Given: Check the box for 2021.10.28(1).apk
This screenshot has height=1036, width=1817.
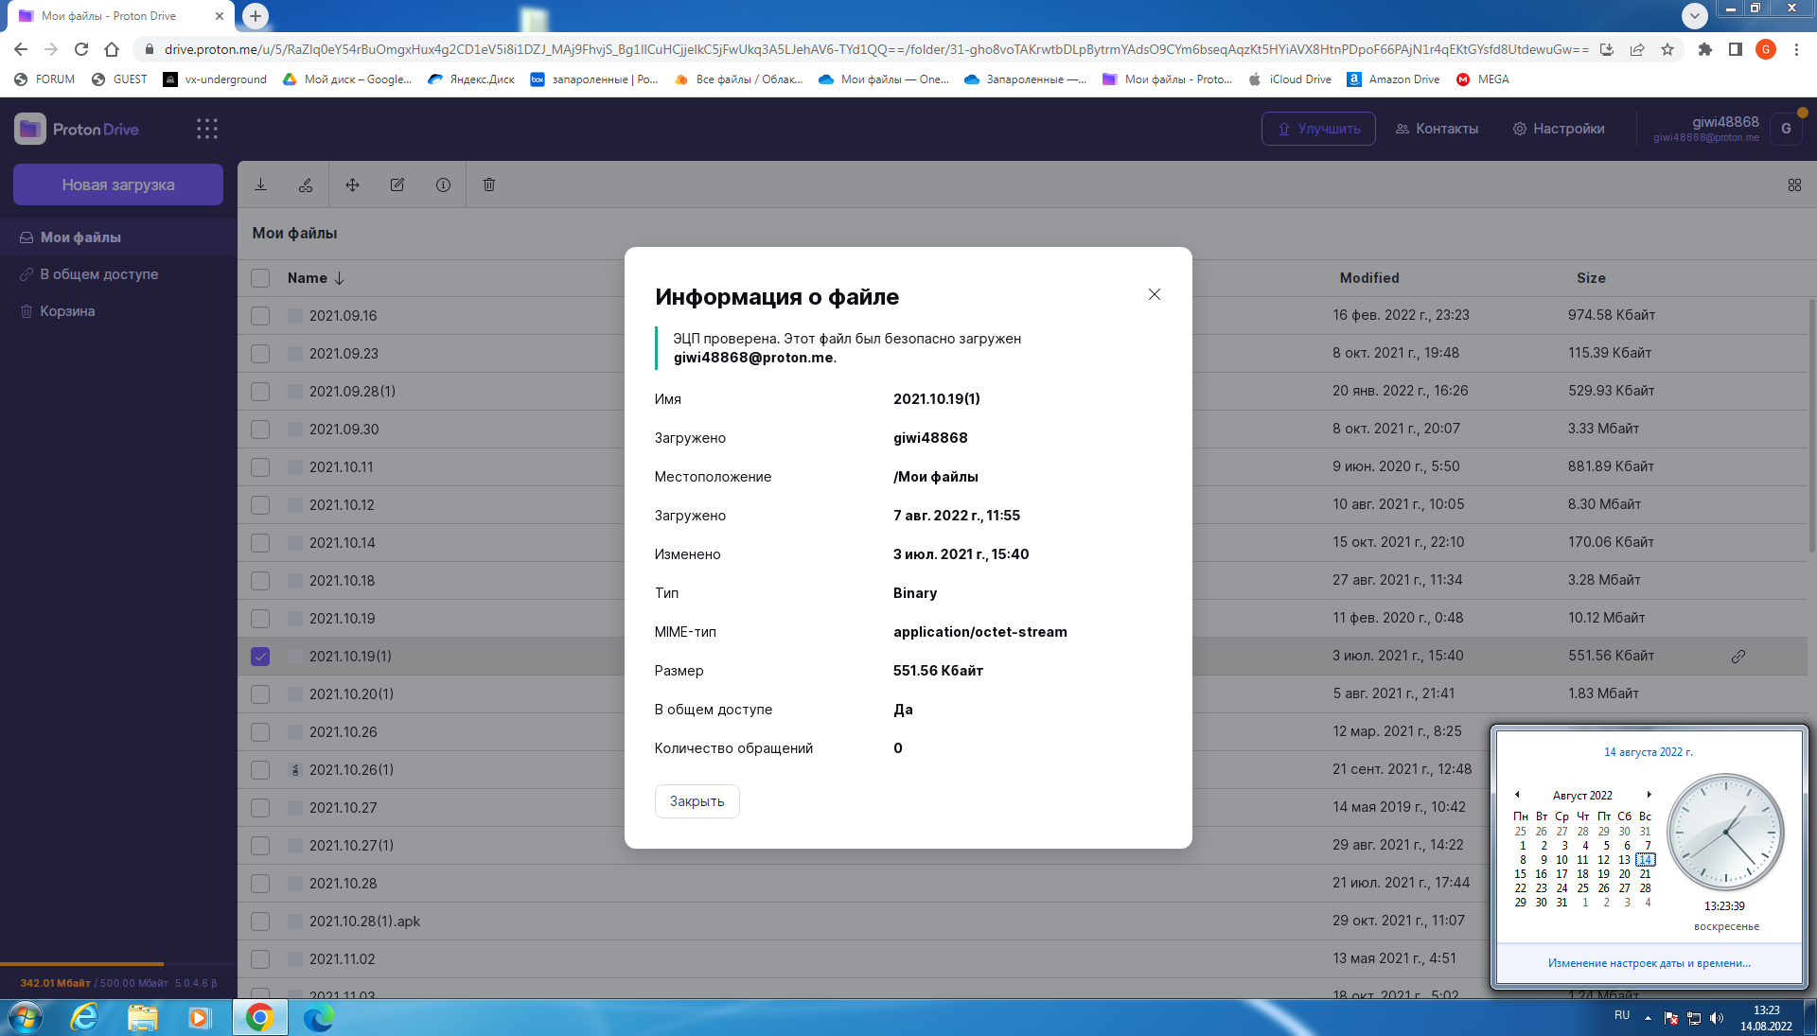Looking at the screenshot, I should pos(260,922).
